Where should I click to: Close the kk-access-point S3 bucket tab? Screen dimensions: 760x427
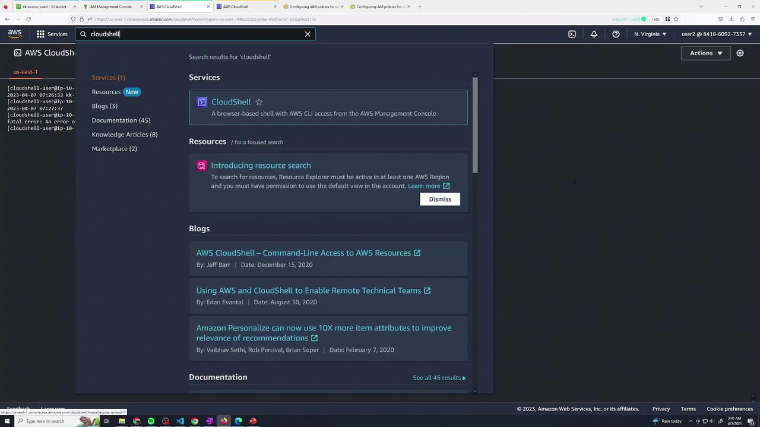point(75,7)
